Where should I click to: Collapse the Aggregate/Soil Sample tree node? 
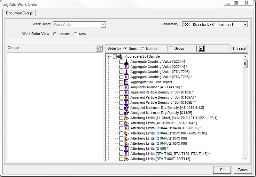[x=109, y=56]
